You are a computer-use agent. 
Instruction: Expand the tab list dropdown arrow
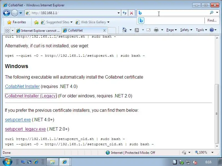coord(12,30)
